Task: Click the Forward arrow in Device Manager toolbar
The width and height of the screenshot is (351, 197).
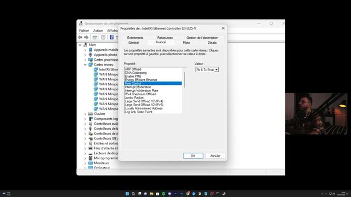Action: tap(86, 37)
